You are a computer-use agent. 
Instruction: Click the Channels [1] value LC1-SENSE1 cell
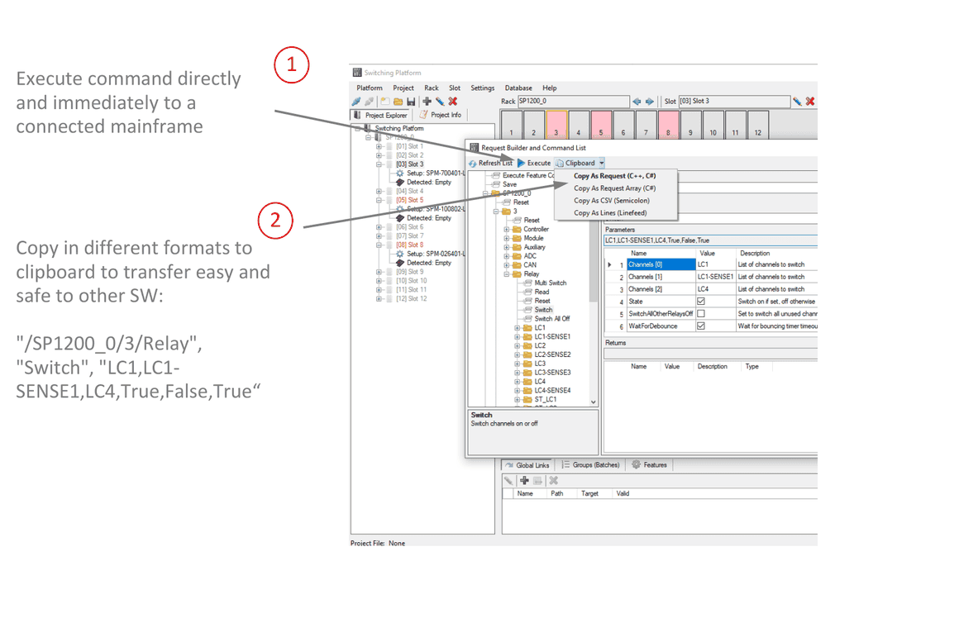click(x=716, y=277)
